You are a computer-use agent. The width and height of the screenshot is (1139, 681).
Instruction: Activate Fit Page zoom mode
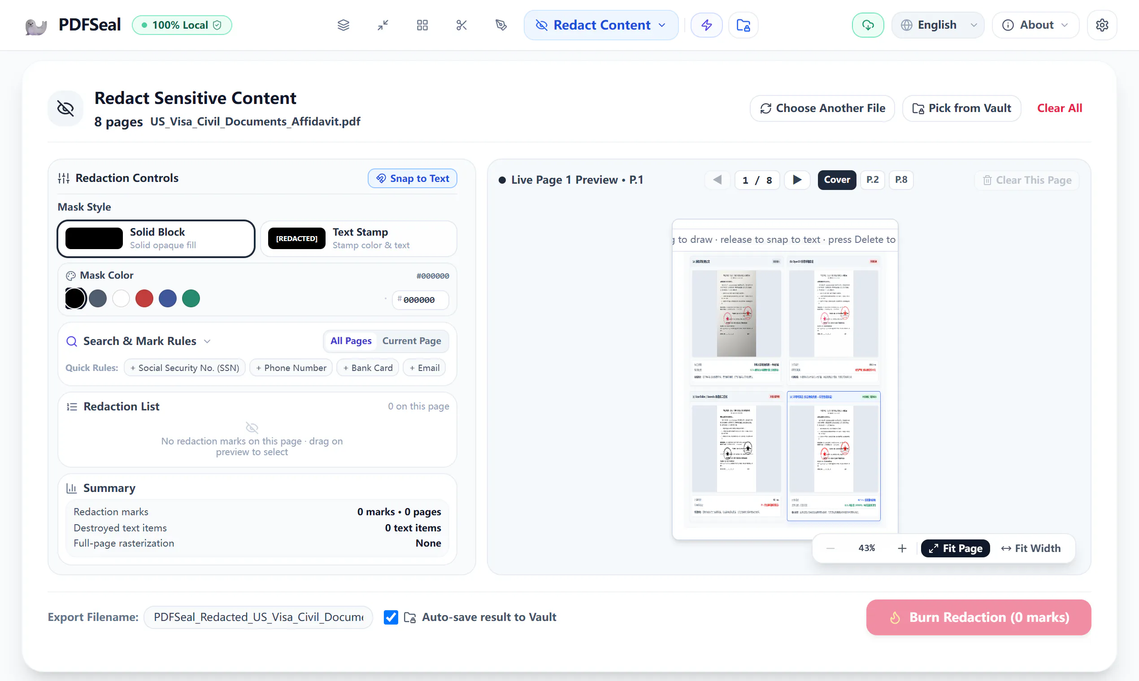(x=955, y=548)
